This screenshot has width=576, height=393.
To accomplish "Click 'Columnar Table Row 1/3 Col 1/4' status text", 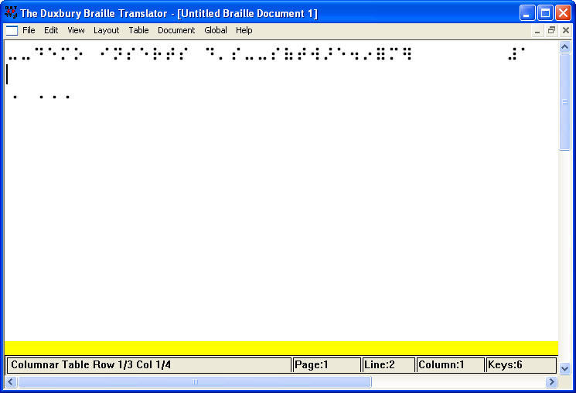I will [90, 364].
